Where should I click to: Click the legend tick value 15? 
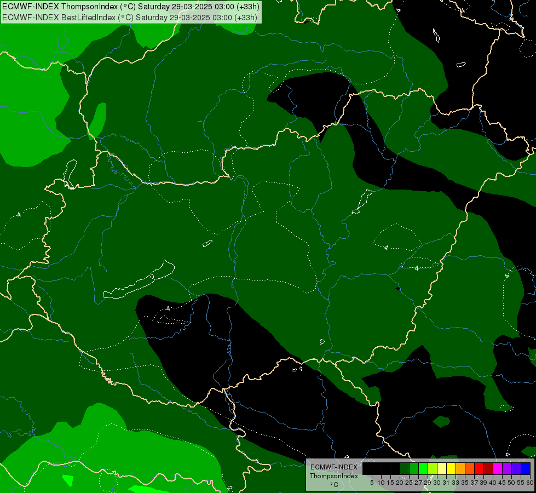(x=390, y=483)
